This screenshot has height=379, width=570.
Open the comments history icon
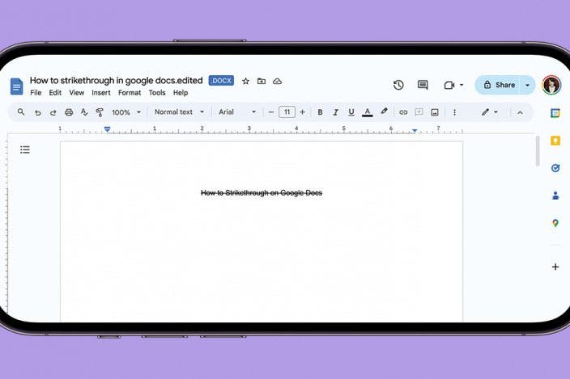click(x=423, y=85)
